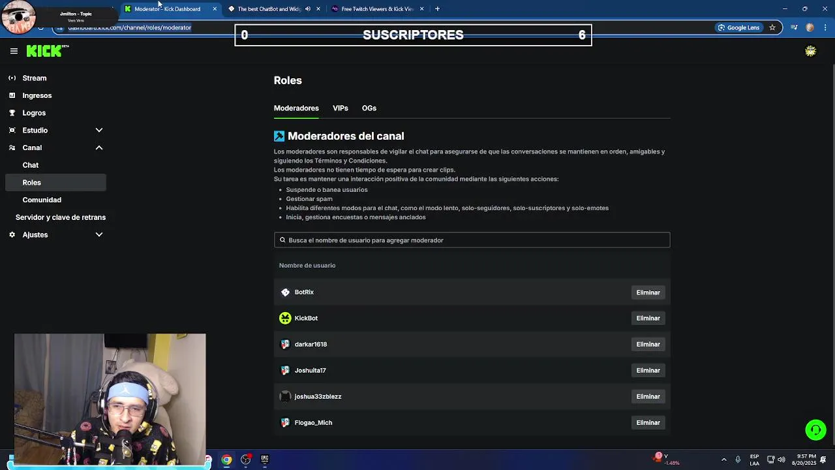The width and height of the screenshot is (835, 470).
Task: Expand the Ajustes section chevron
Action: tap(99, 235)
